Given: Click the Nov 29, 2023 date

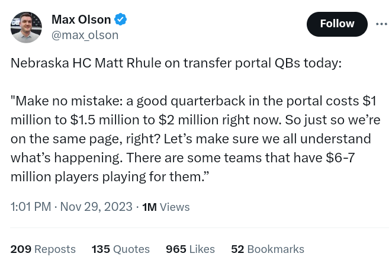Looking at the screenshot, I should click(x=95, y=207).
